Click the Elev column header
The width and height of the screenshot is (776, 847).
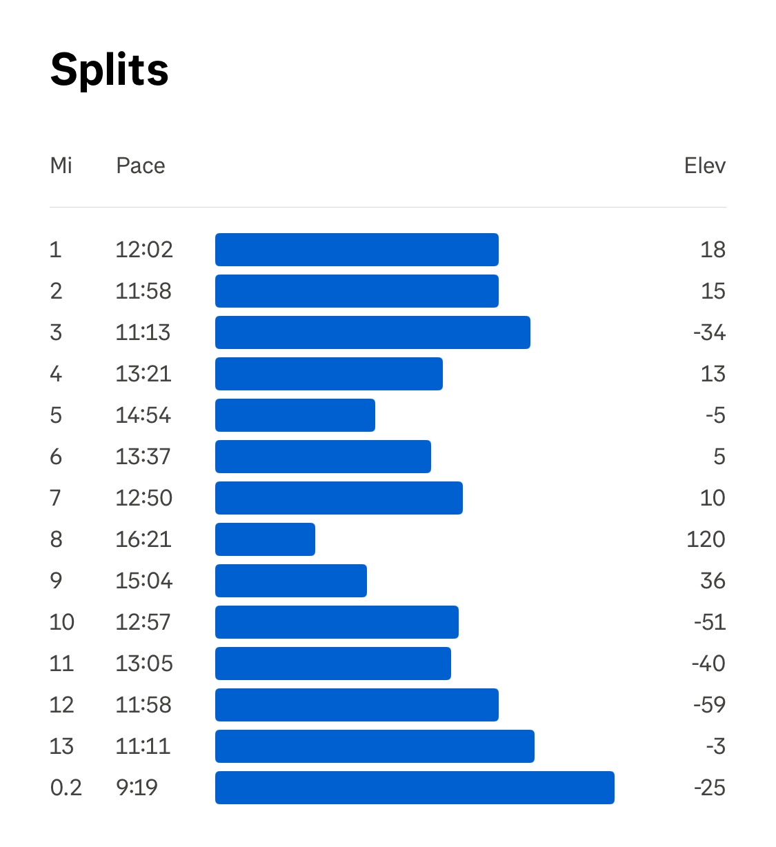704,166
